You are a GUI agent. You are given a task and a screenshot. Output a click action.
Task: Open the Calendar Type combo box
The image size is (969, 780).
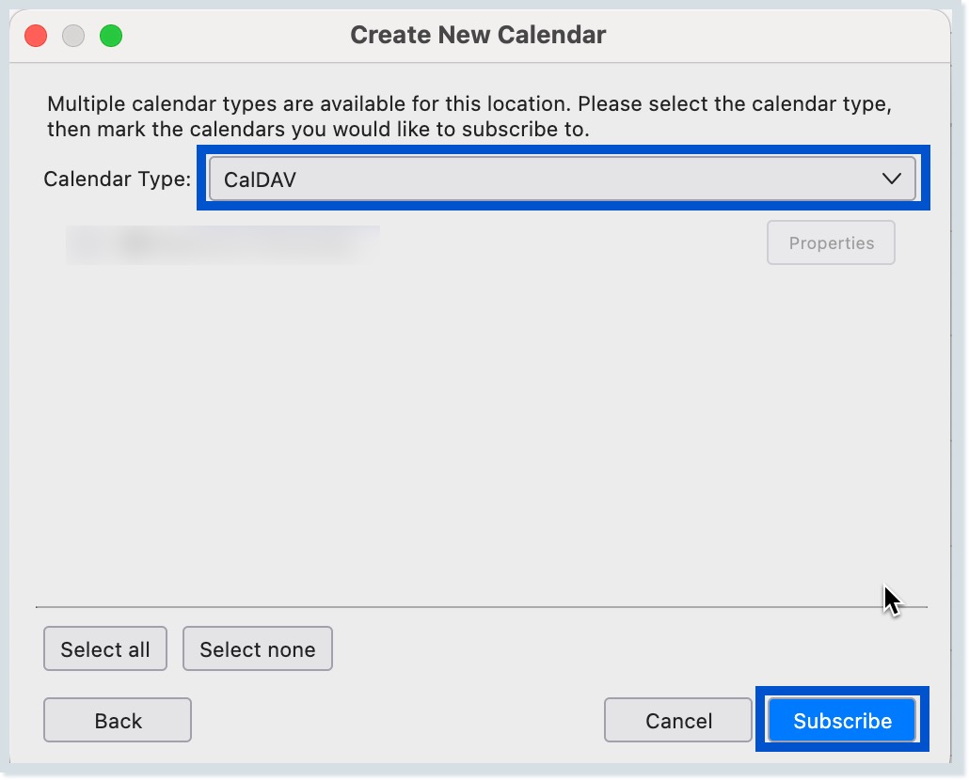tap(562, 179)
